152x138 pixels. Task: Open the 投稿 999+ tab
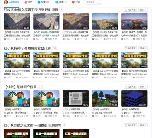[44, 2]
